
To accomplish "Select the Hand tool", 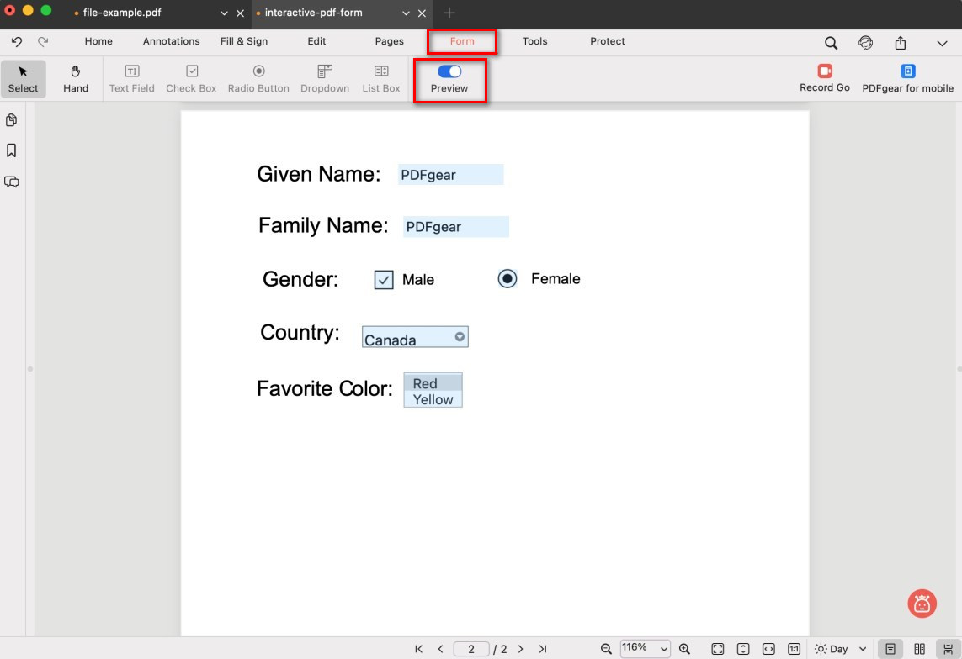I will [x=76, y=79].
